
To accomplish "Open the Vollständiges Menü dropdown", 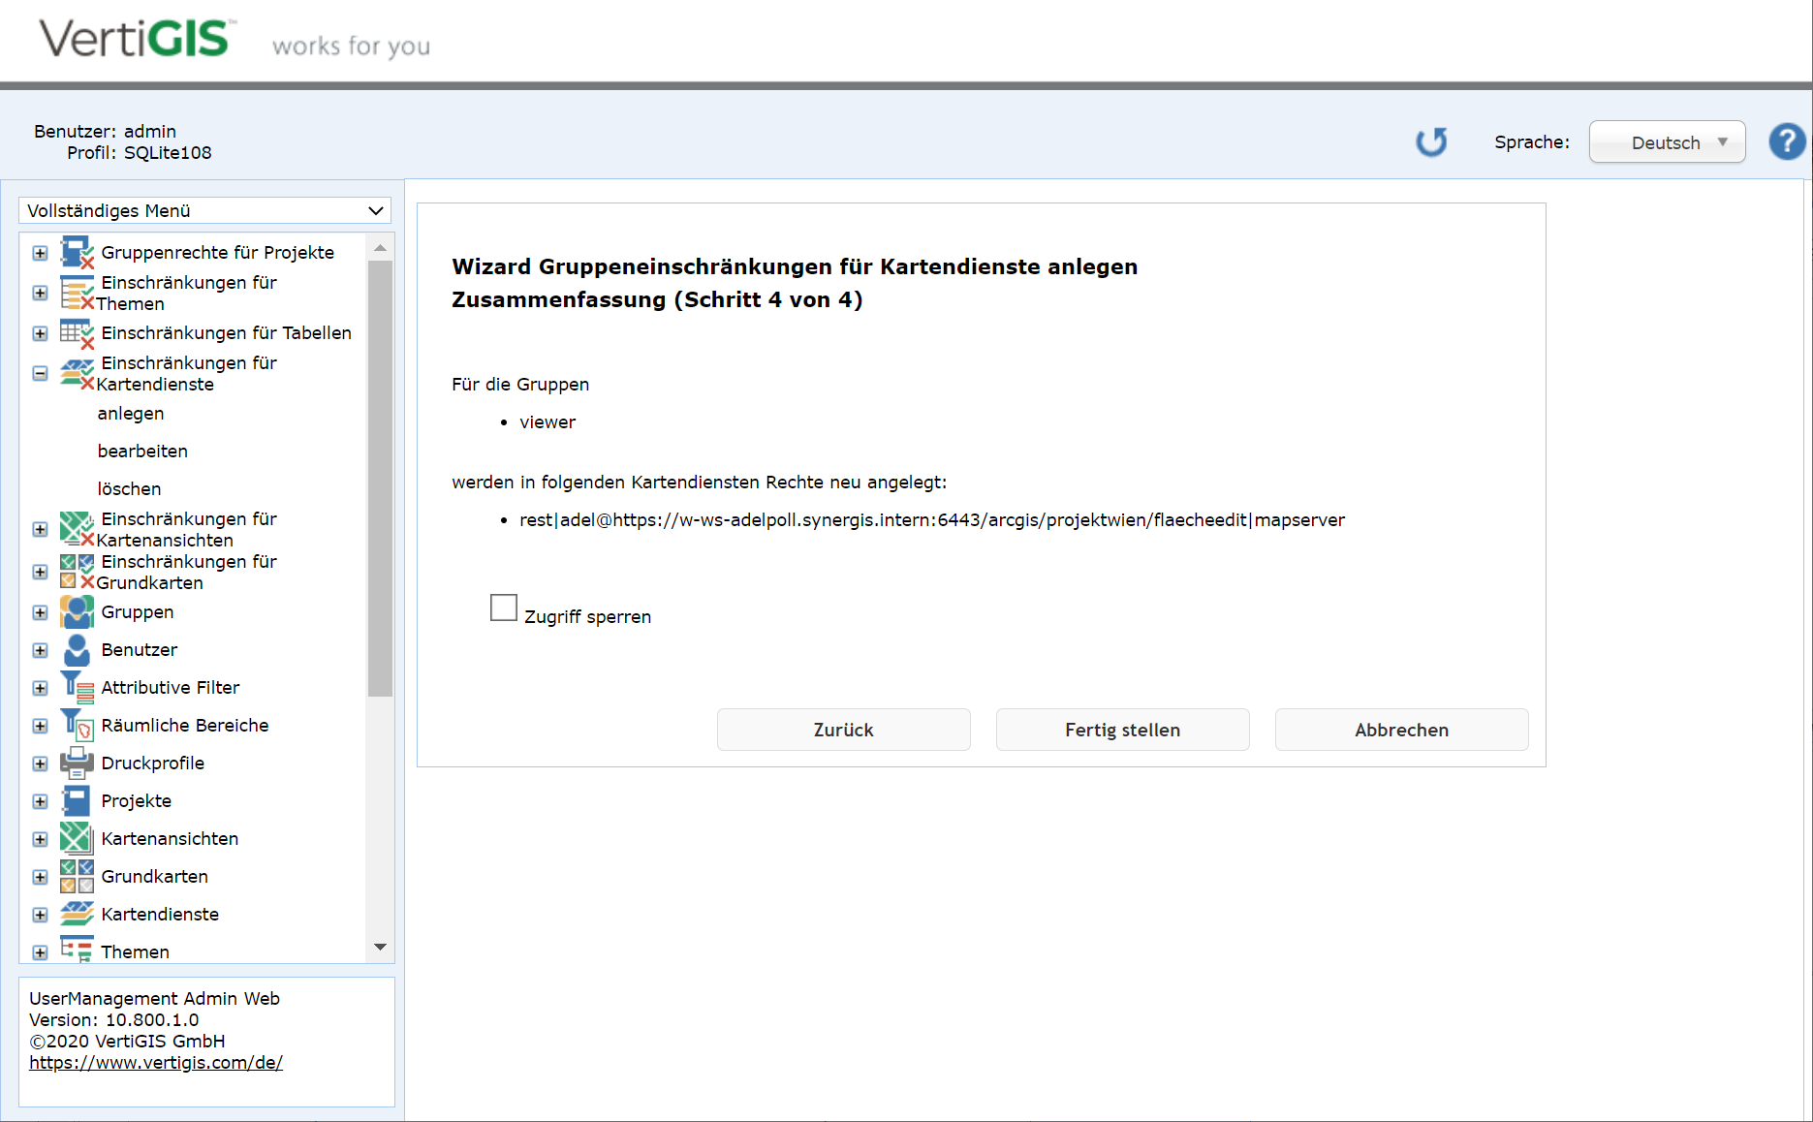I will pos(204,210).
